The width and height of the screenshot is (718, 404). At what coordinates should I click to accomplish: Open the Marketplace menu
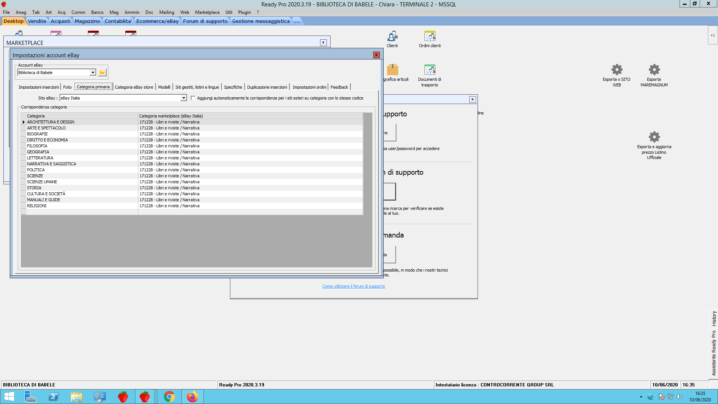tap(207, 12)
